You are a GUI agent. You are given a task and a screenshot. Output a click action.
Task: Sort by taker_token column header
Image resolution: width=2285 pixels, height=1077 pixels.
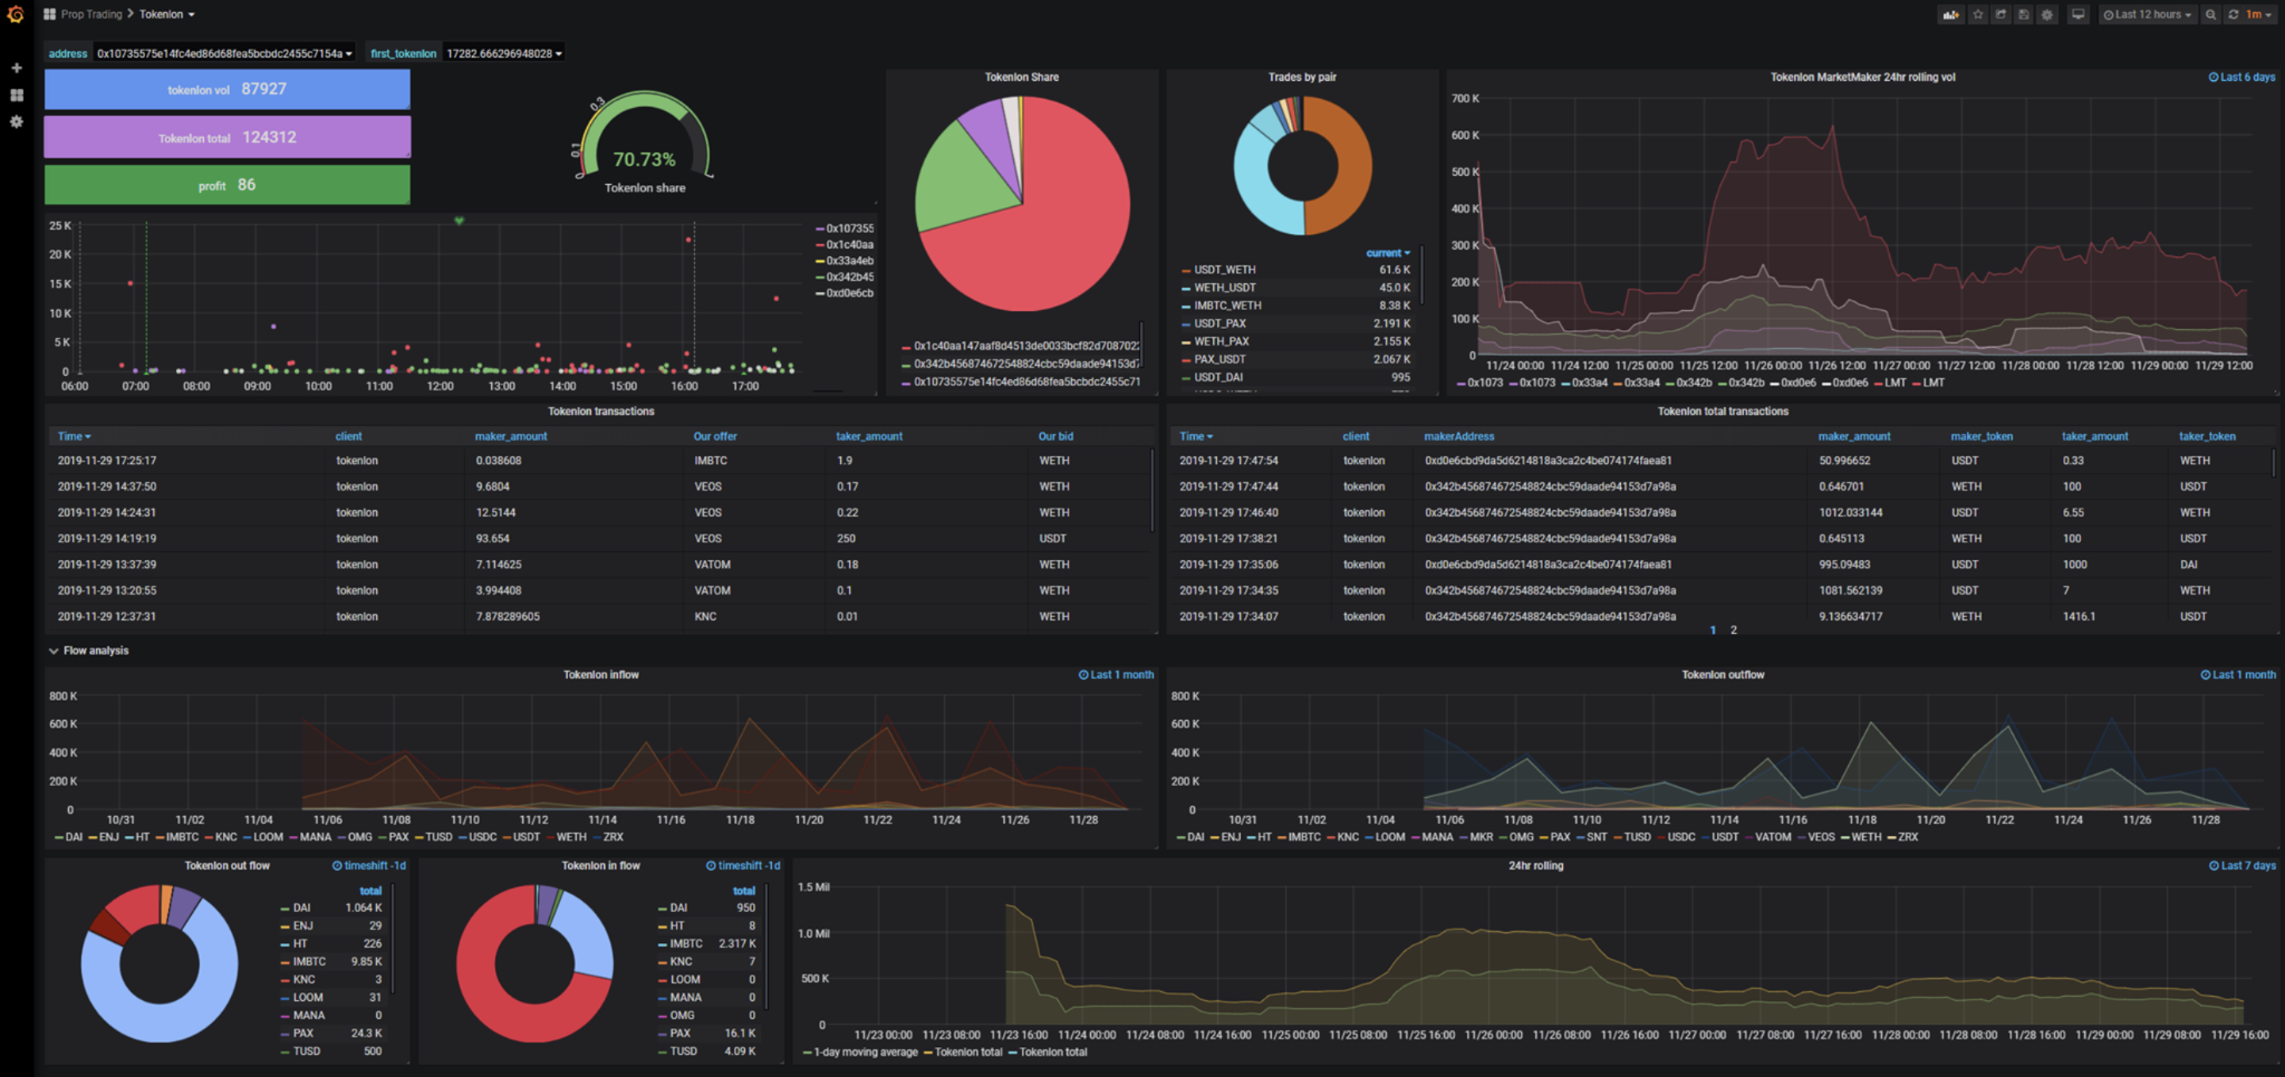[x=2207, y=436]
